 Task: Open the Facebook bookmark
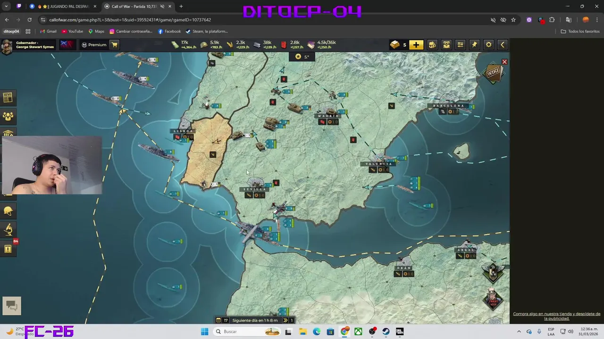point(169,32)
